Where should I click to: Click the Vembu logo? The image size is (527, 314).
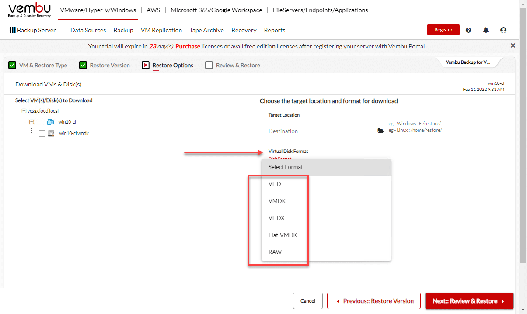pyautogui.click(x=29, y=9)
